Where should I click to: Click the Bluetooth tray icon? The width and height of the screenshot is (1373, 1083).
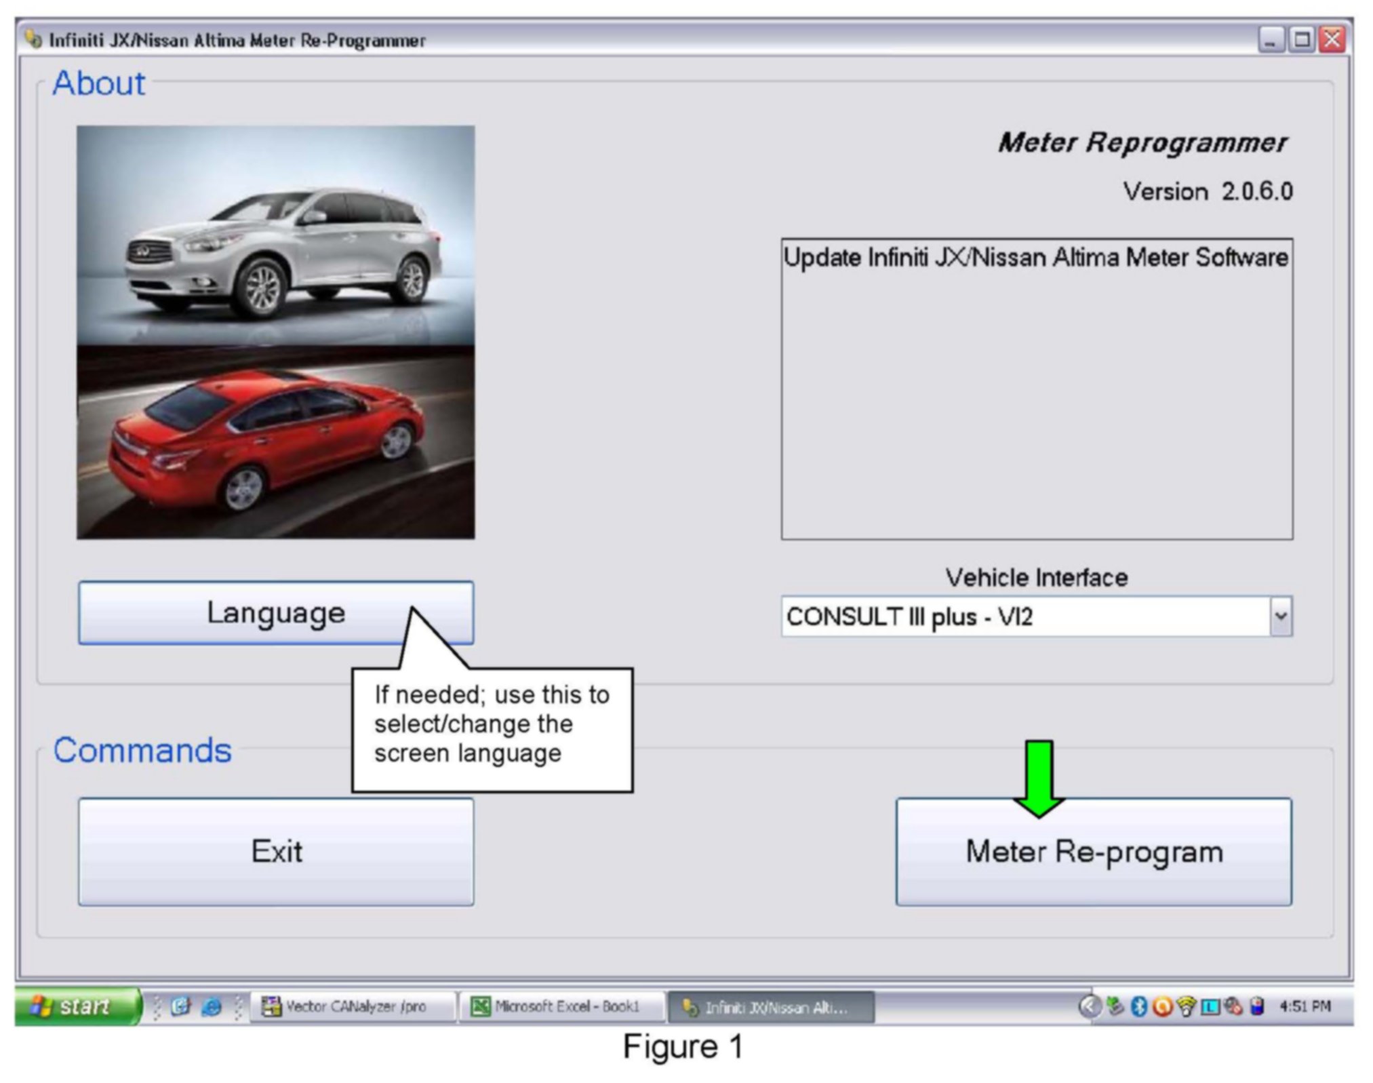click(x=1139, y=1006)
